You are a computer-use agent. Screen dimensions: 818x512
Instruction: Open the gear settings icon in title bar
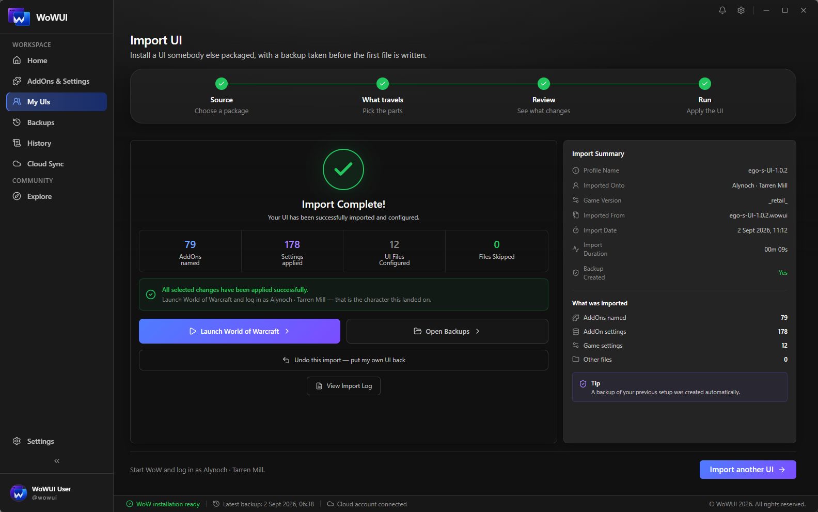(741, 10)
